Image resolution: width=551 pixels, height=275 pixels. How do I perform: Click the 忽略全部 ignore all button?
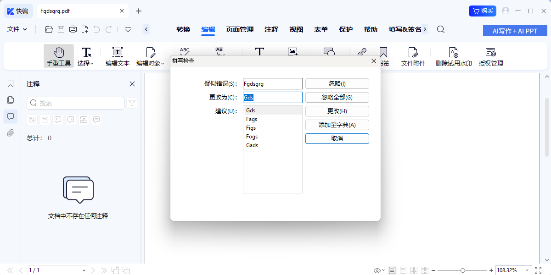pyautogui.click(x=337, y=97)
